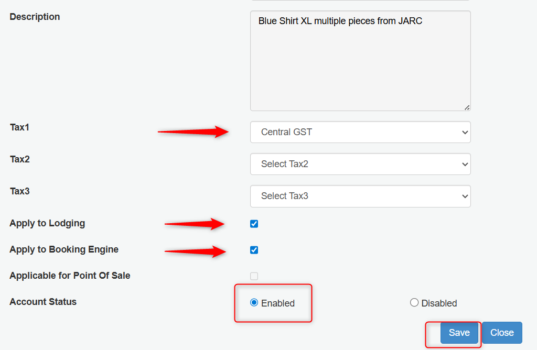Click the Applicable for Point Of Sale label

pyautogui.click(x=70, y=276)
